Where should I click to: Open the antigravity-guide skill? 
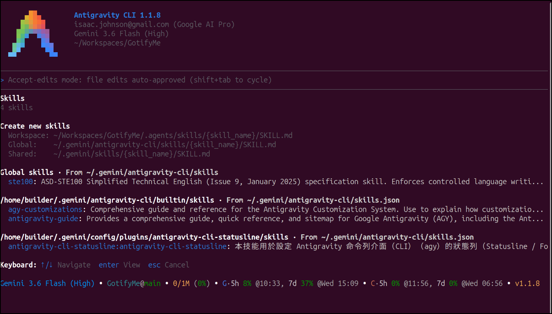click(276, 219)
